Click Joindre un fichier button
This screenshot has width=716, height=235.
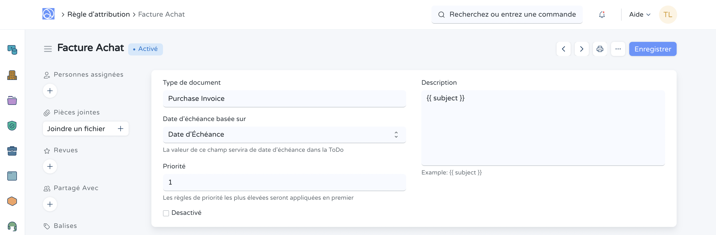click(x=85, y=129)
